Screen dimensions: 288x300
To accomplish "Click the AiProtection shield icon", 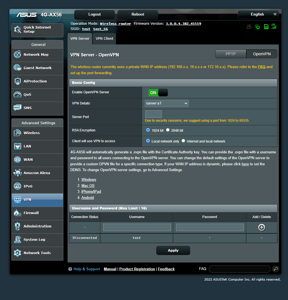I will click(x=18, y=81).
